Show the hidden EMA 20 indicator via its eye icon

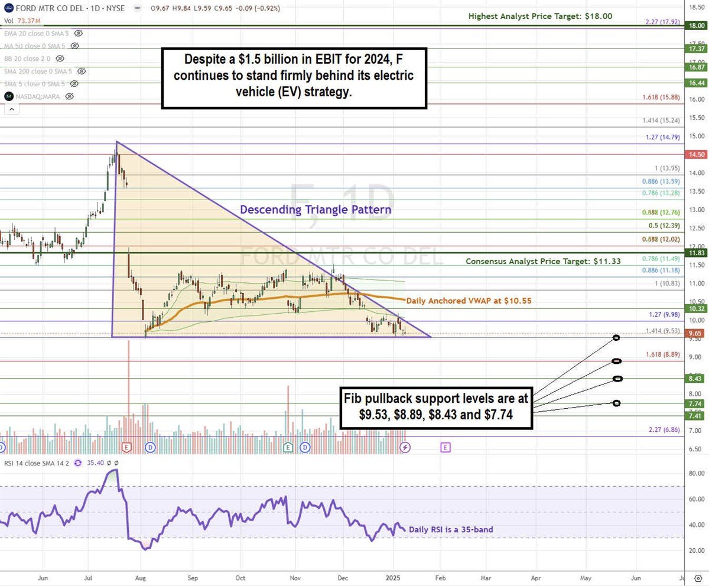pyautogui.click(x=79, y=34)
